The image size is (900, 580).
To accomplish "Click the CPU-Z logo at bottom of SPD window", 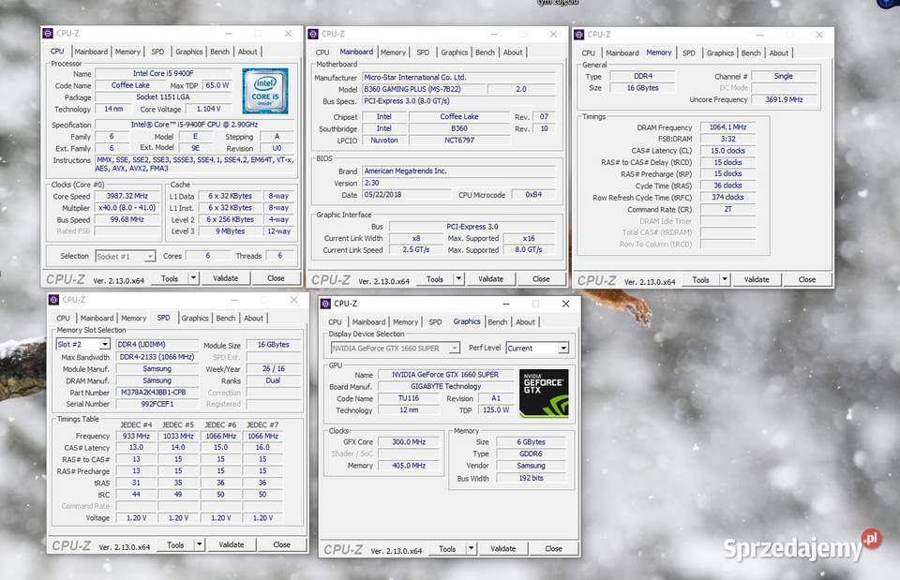I will click(x=72, y=543).
